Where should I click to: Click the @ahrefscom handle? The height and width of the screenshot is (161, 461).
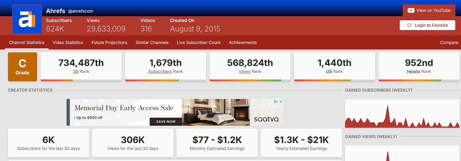point(81,11)
